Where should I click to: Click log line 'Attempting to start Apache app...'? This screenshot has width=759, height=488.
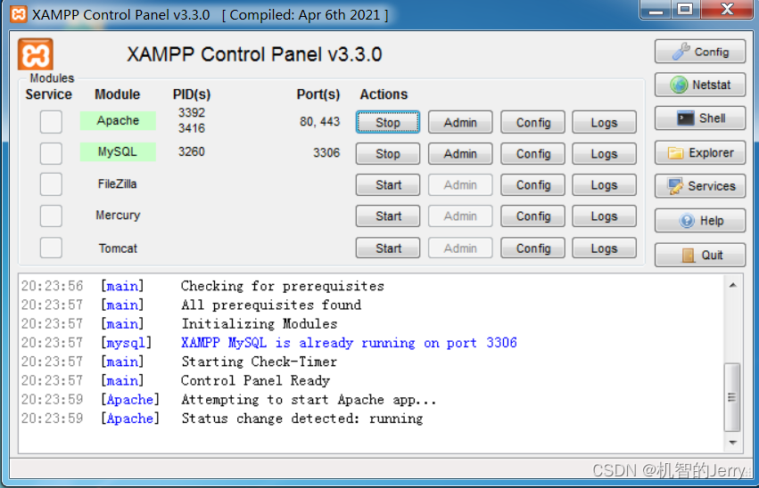pos(309,400)
